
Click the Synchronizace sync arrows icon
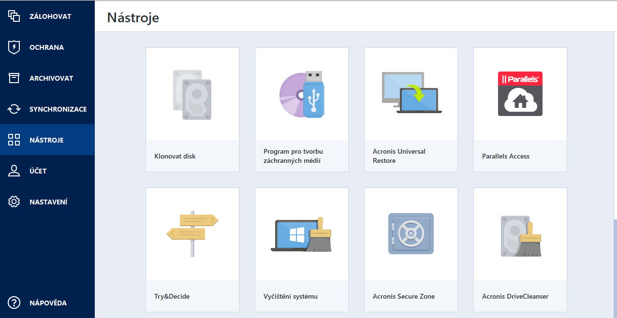tap(14, 109)
